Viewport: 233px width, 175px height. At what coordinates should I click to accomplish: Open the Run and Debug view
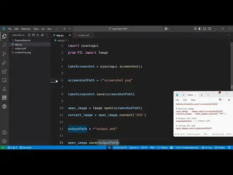coord(4,63)
